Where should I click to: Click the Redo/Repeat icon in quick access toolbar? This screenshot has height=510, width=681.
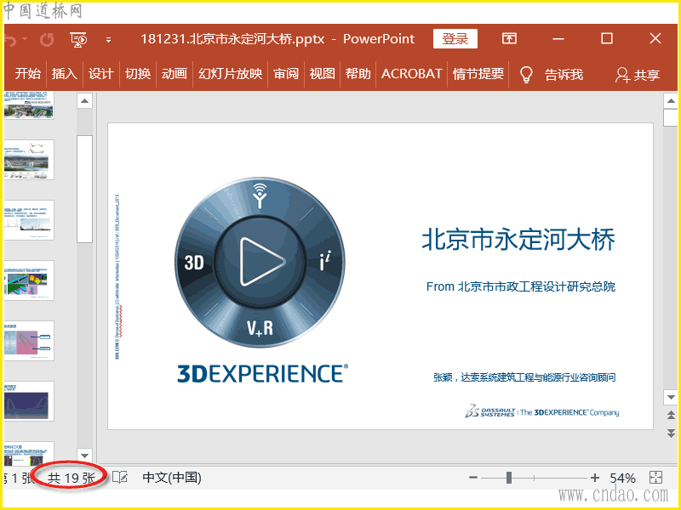pyautogui.click(x=47, y=40)
